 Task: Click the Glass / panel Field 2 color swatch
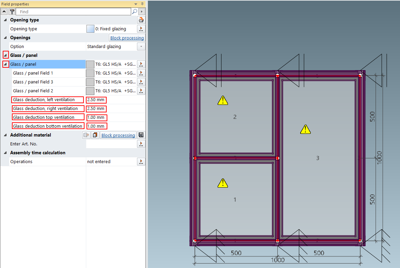(90, 91)
